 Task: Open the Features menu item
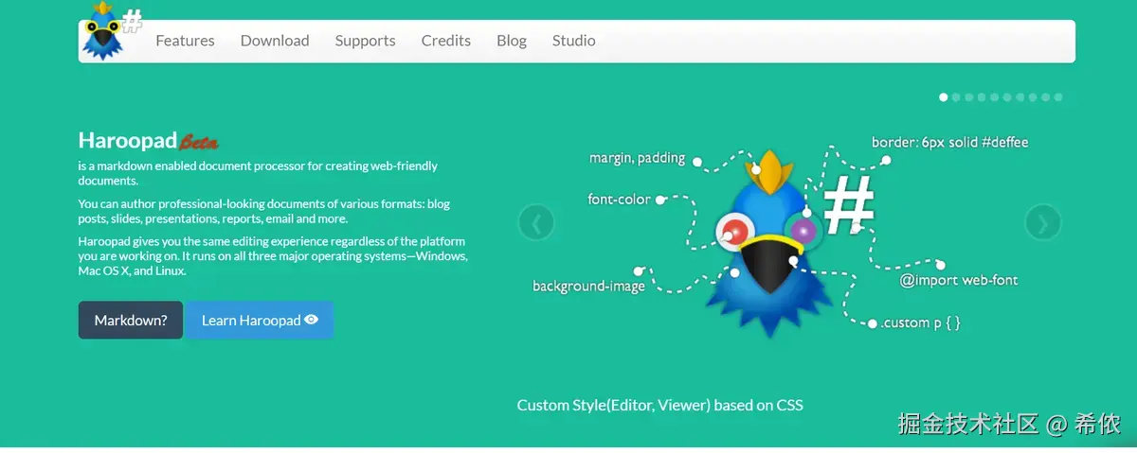(x=185, y=41)
